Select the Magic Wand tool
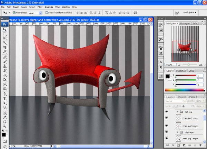Viewport: 207px width, 149px height. pyautogui.click(x=5, y=42)
